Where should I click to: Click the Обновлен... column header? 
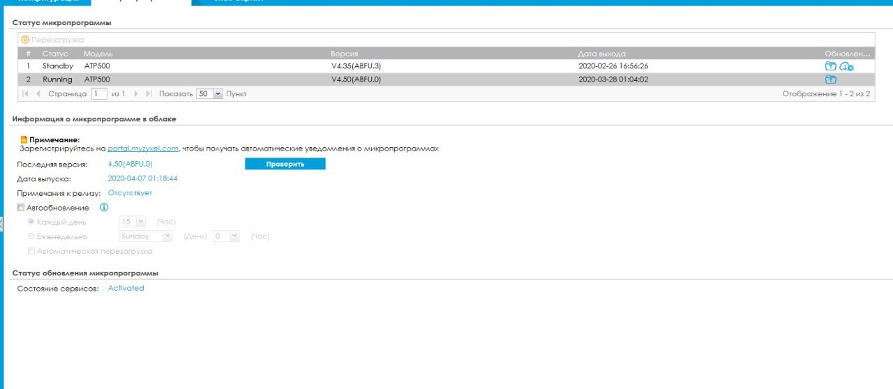point(848,54)
